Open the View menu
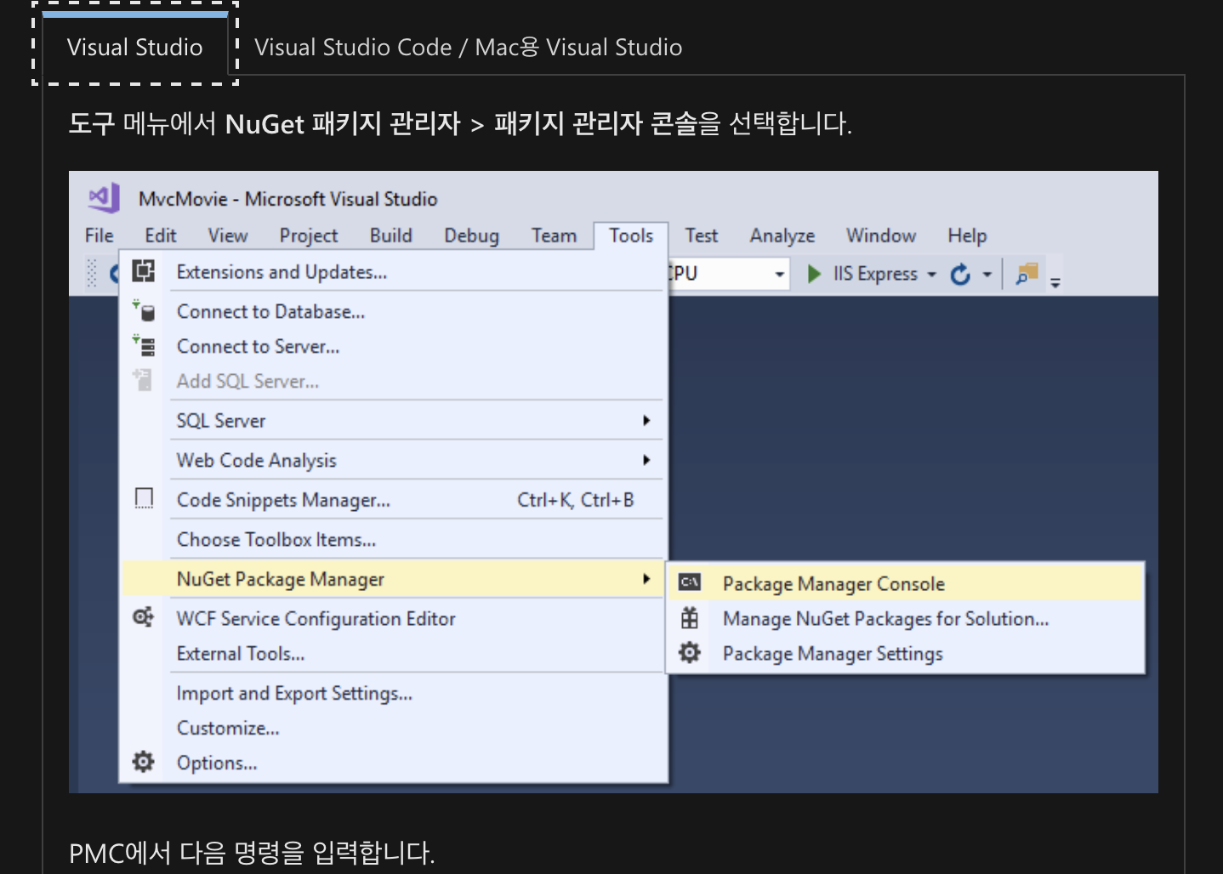 (228, 236)
